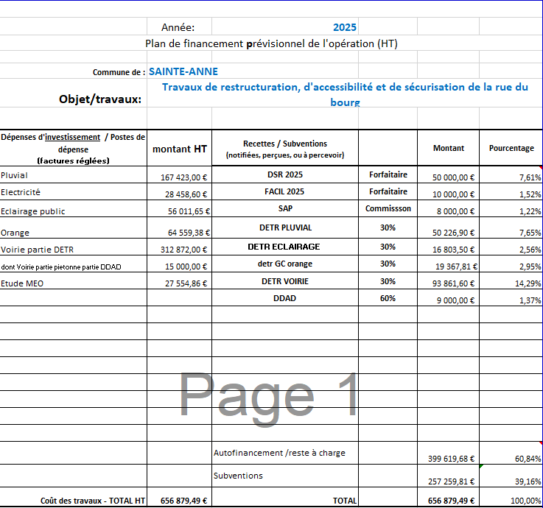The height and width of the screenshot is (508, 543).
Task: Click the 'Orange' expense row label
Action: tap(15, 233)
